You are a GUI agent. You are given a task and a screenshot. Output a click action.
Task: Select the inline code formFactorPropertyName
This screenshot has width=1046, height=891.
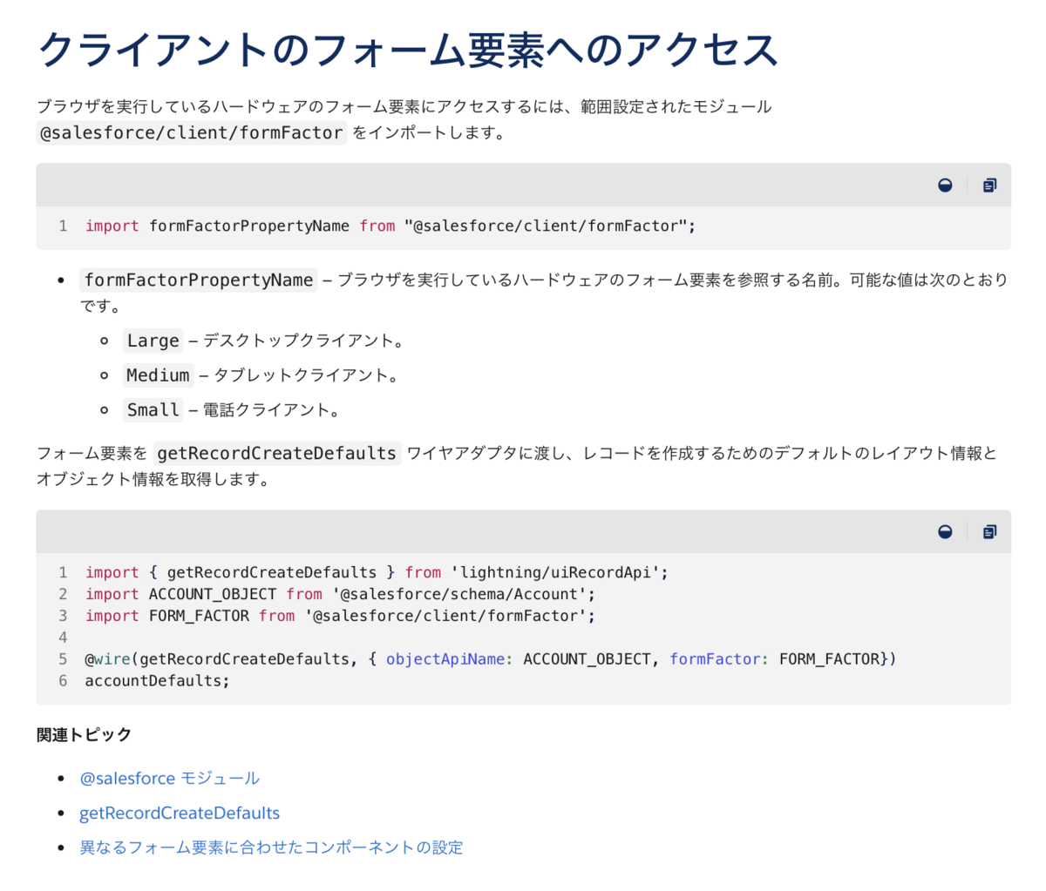[x=197, y=280]
